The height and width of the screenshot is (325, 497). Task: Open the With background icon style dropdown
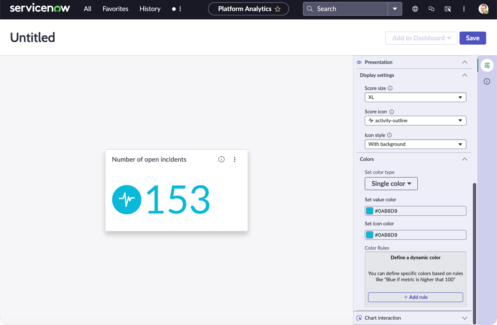point(415,144)
